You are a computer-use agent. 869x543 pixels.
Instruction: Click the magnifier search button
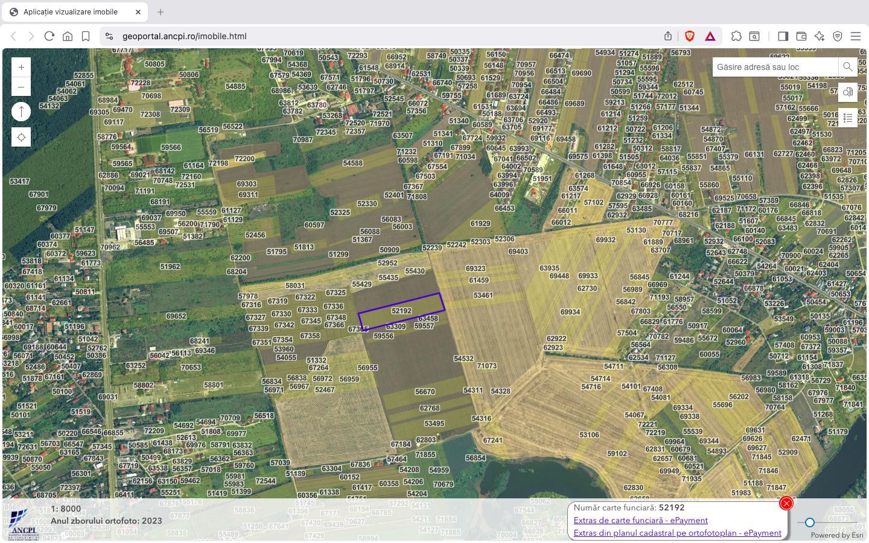(x=848, y=67)
